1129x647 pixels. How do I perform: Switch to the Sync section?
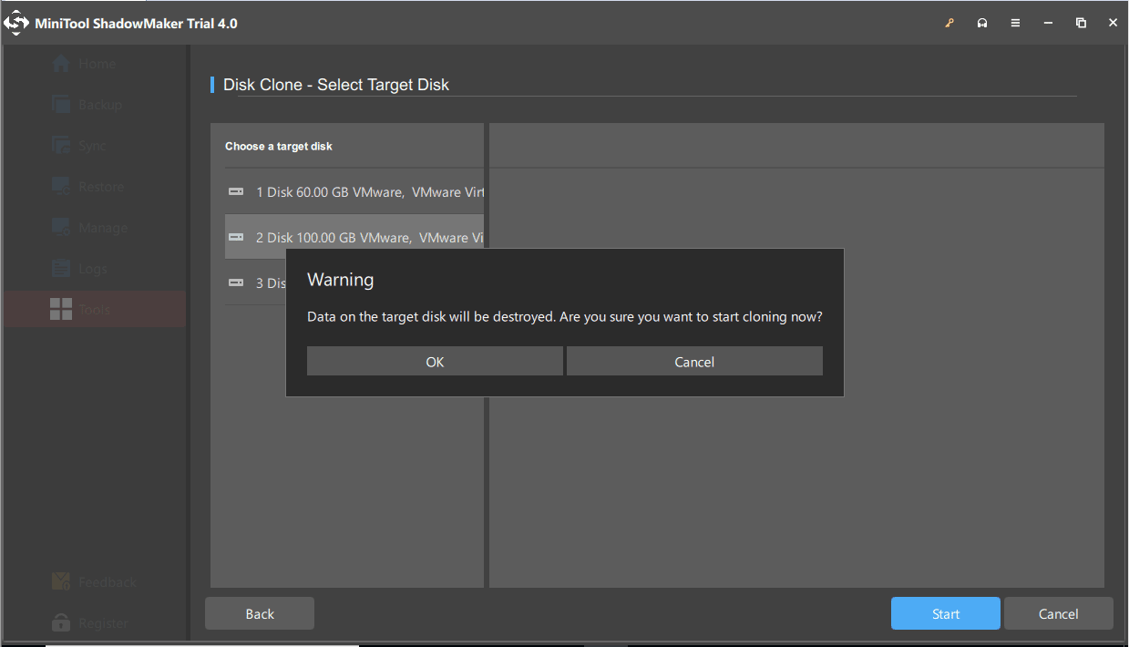pos(62,145)
